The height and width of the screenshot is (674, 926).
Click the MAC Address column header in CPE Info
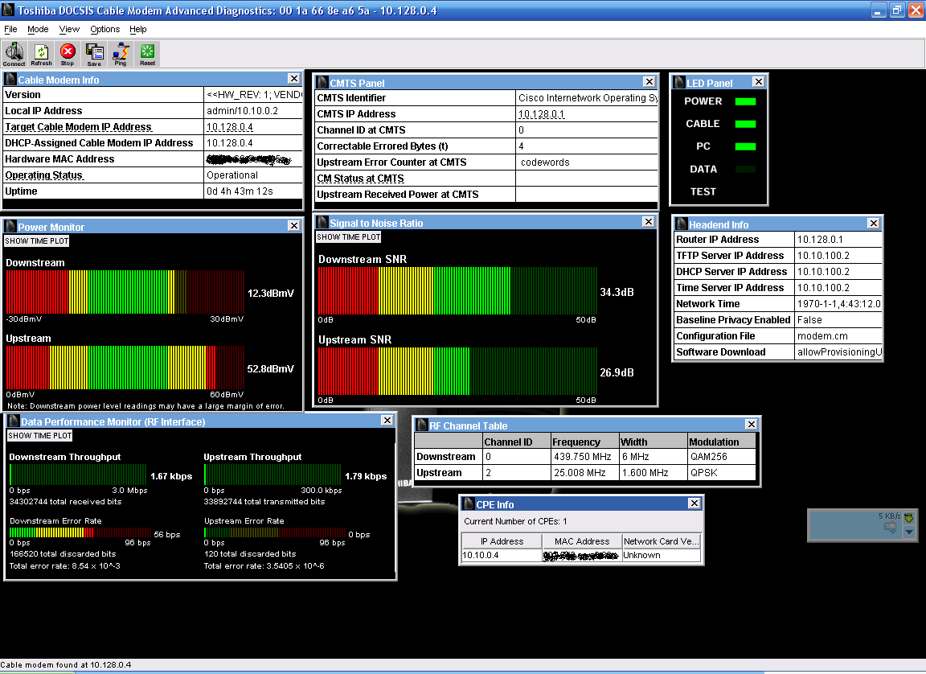coord(582,541)
